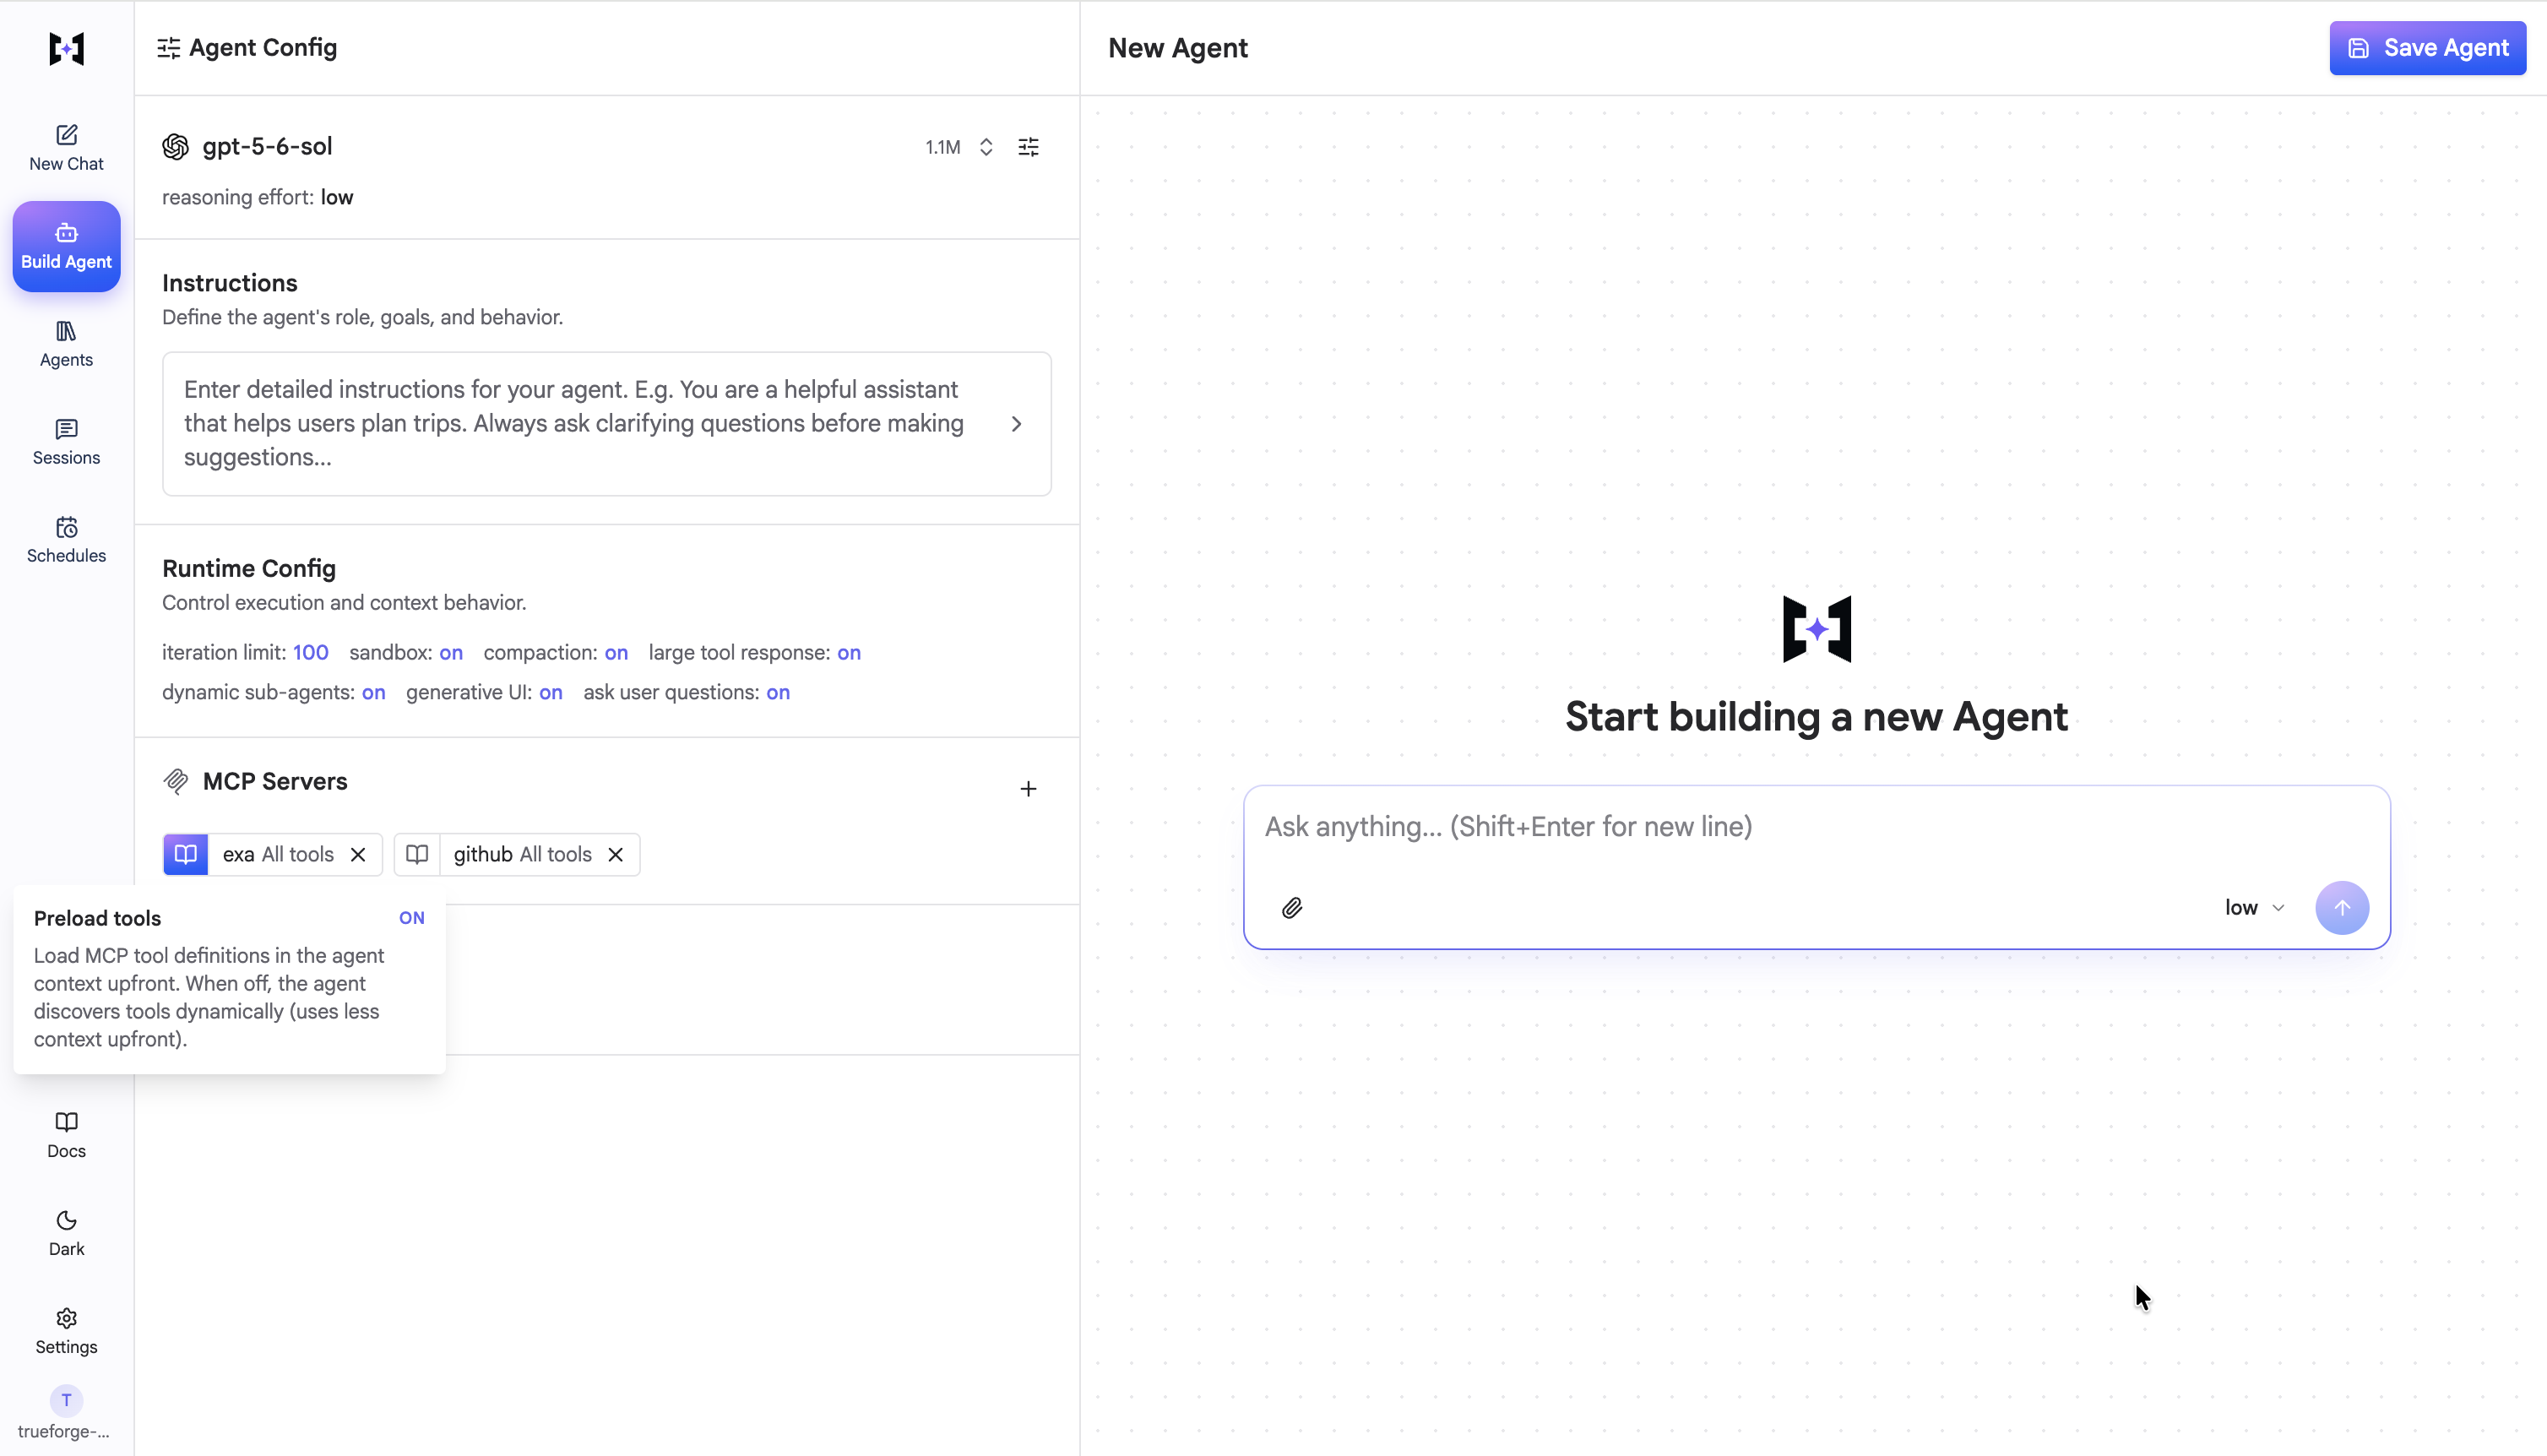Edit the iteration limit 100 value
The height and width of the screenshot is (1456, 2547).
(310, 652)
